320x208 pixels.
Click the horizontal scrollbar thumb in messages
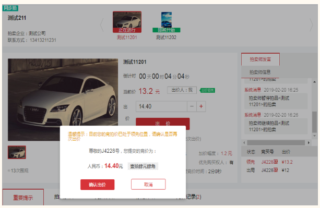(x=276, y=143)
